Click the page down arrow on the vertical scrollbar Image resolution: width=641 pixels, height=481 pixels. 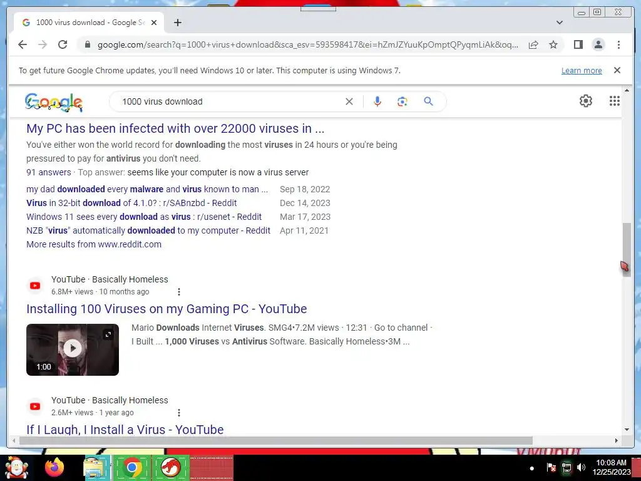click(x=627, y=430)
